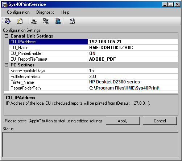This screenshot has height=161, width=182.
Task: Click the notepad with pencil toolbar icon
Action: click(x=20, y=21)
